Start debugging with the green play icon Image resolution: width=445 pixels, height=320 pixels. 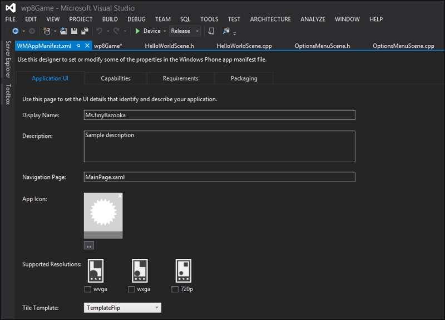tap(137, 31)
